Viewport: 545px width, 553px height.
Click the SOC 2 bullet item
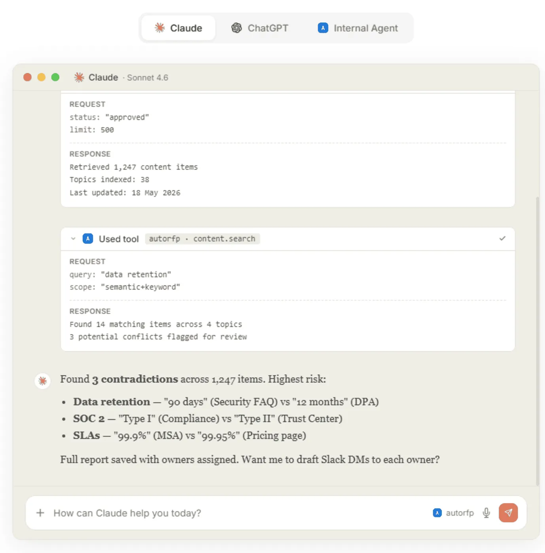pos(208,419)
